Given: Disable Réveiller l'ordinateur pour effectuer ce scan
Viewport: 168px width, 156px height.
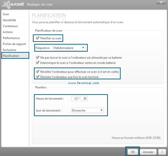Looking at the screenshot, I should (37, 72).
